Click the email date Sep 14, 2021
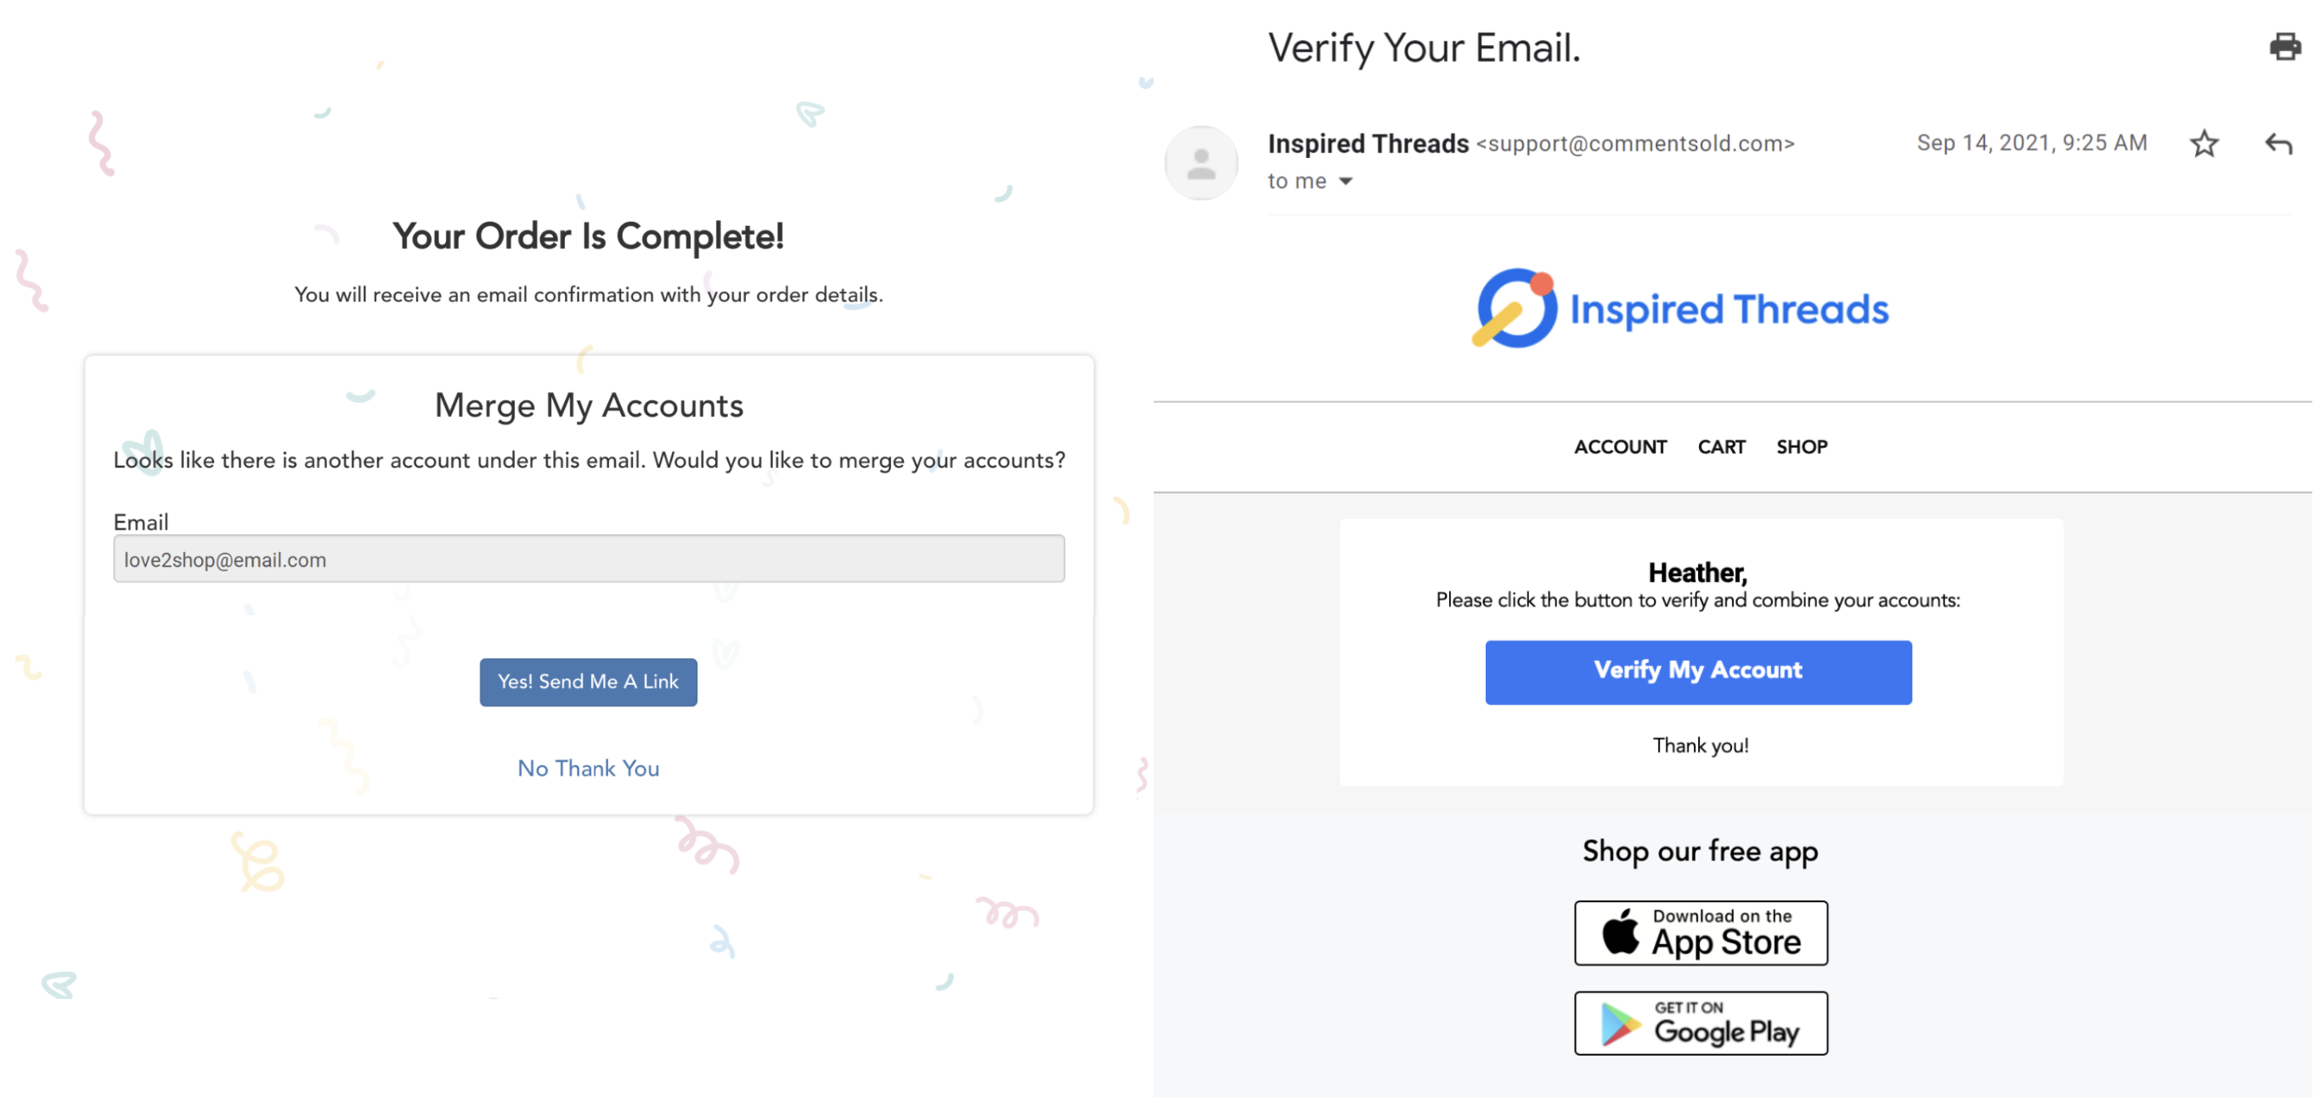This screenshot has width=2314, height=1111. click(x=2031, y=143)
